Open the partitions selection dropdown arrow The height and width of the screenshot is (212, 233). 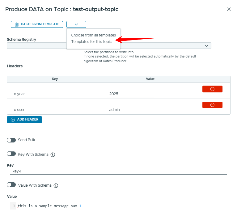206,46
